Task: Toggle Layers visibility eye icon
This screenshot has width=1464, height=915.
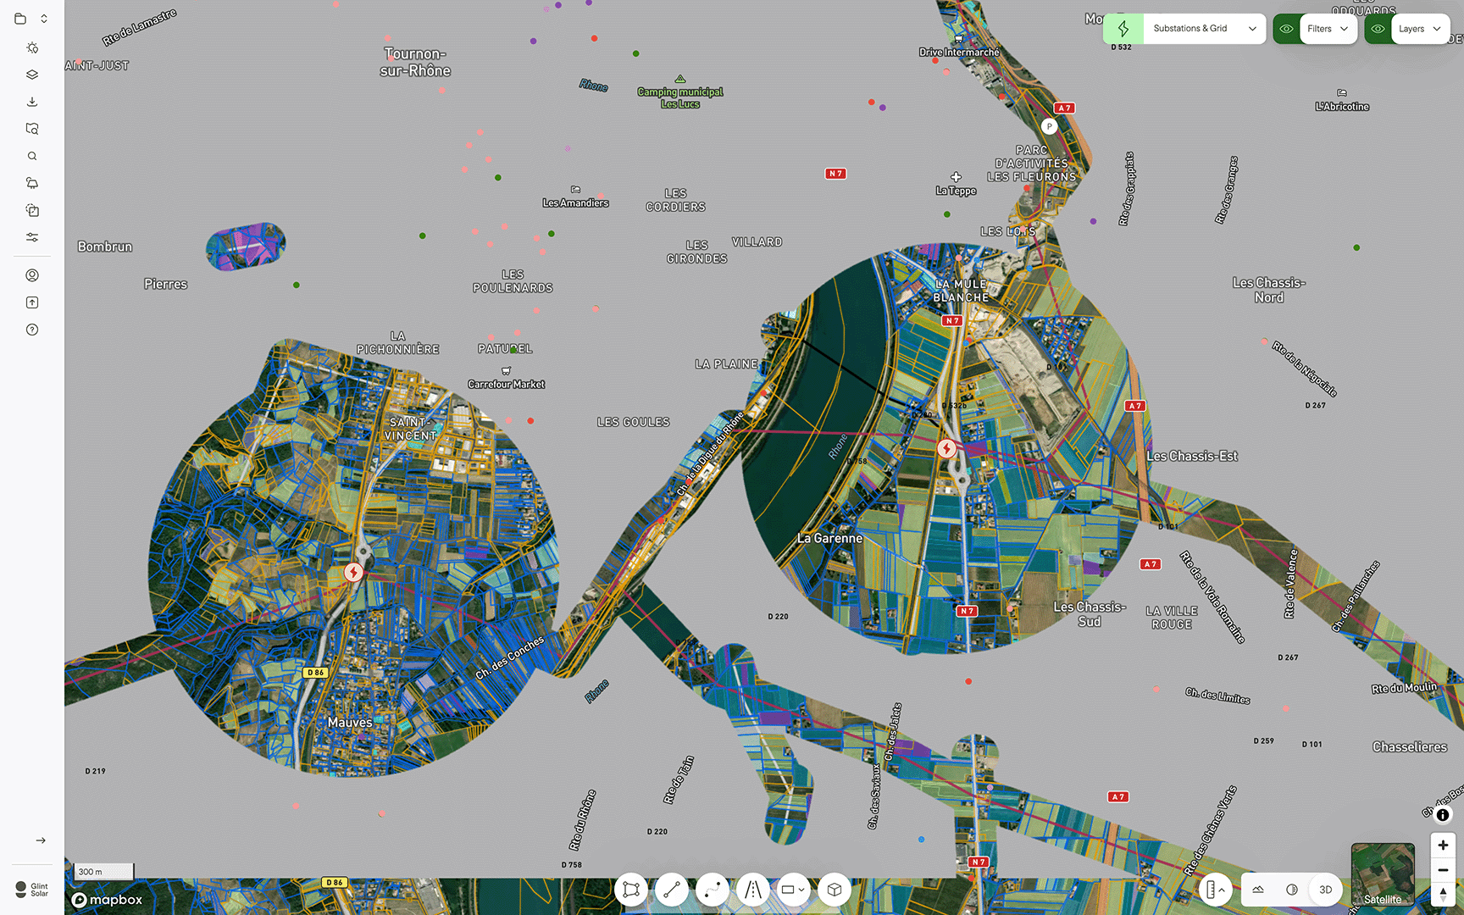Action: 1378,29
